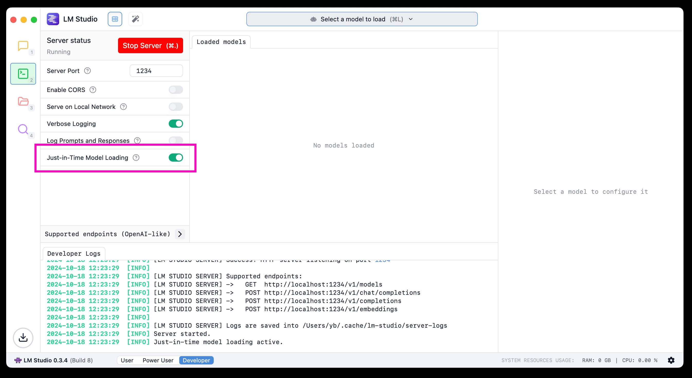Image resolution: width=692 pixels, height=378 pixels.
Task: Switch to Power User mode
Action: coord(158,360)
